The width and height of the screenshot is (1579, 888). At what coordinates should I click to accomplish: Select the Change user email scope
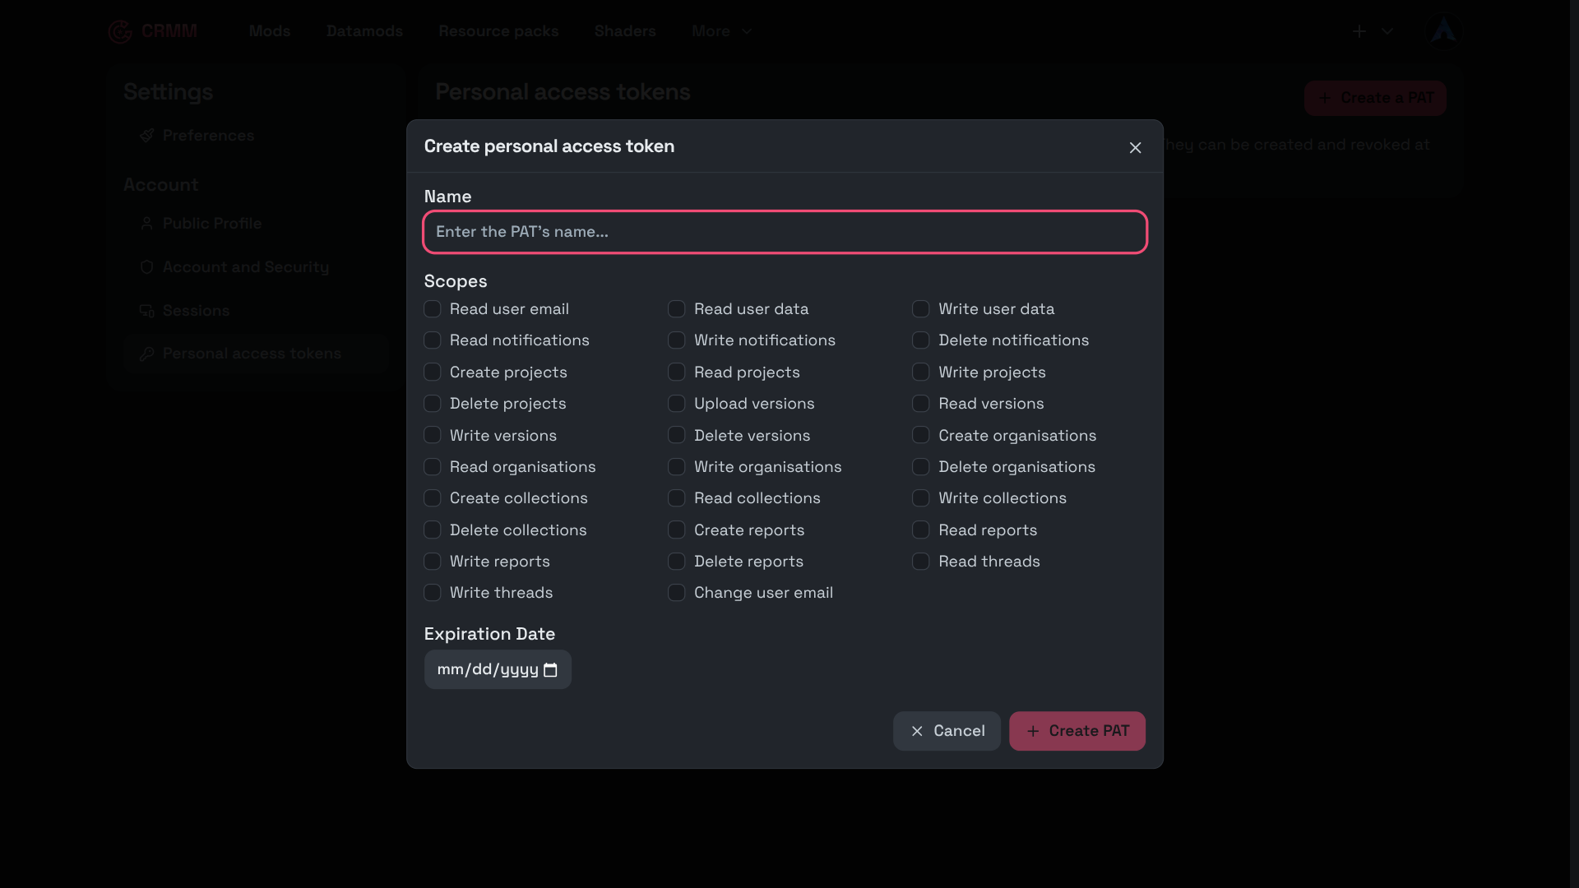click(x=676, y=593)
